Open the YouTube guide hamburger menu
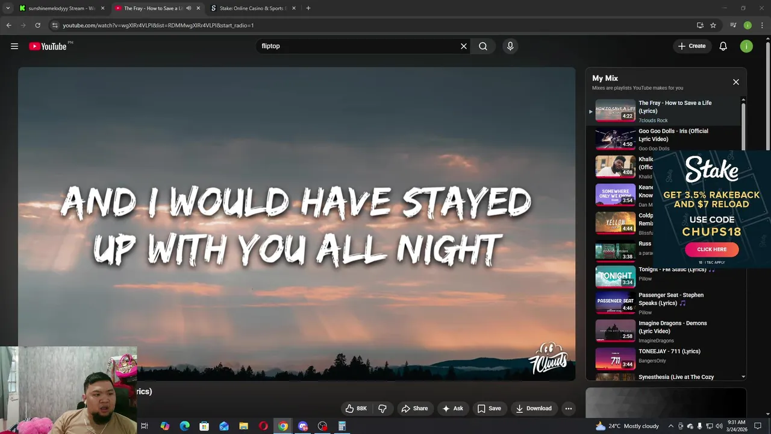Screen dimensions: 771x434 coord(14,46)
